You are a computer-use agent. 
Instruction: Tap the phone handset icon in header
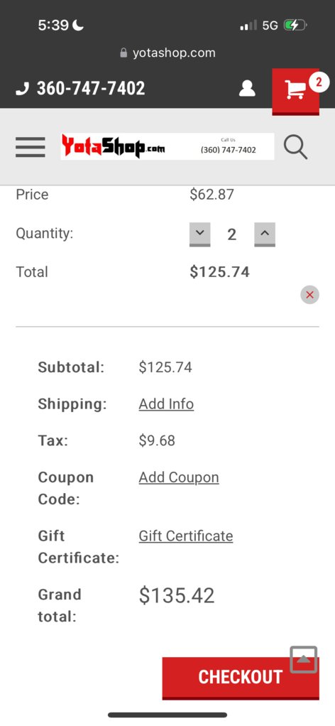click(x=22, y=88)
